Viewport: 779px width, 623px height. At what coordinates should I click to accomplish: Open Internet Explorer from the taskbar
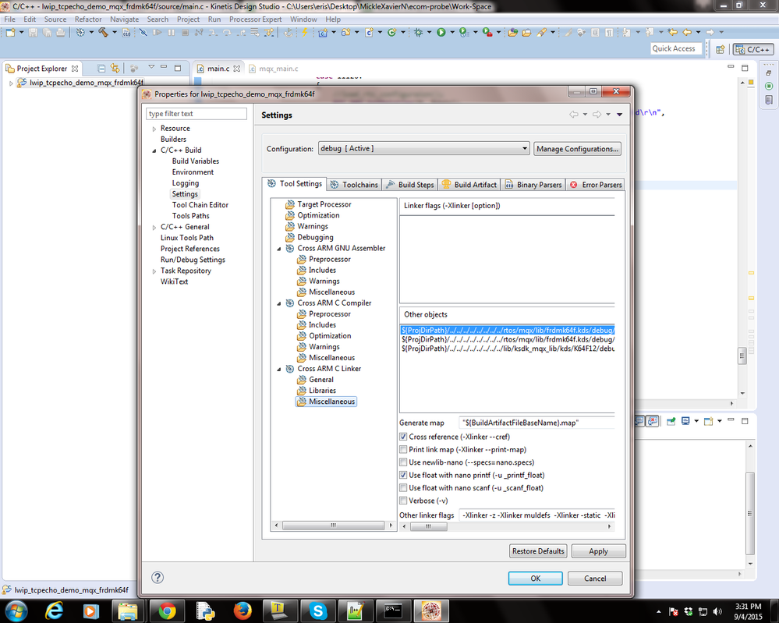point(54,611)
